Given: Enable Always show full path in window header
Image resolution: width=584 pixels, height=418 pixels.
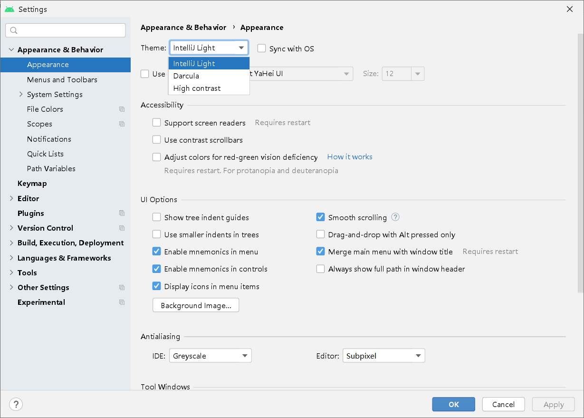Looking at the screenshot, I should point(321,269).
